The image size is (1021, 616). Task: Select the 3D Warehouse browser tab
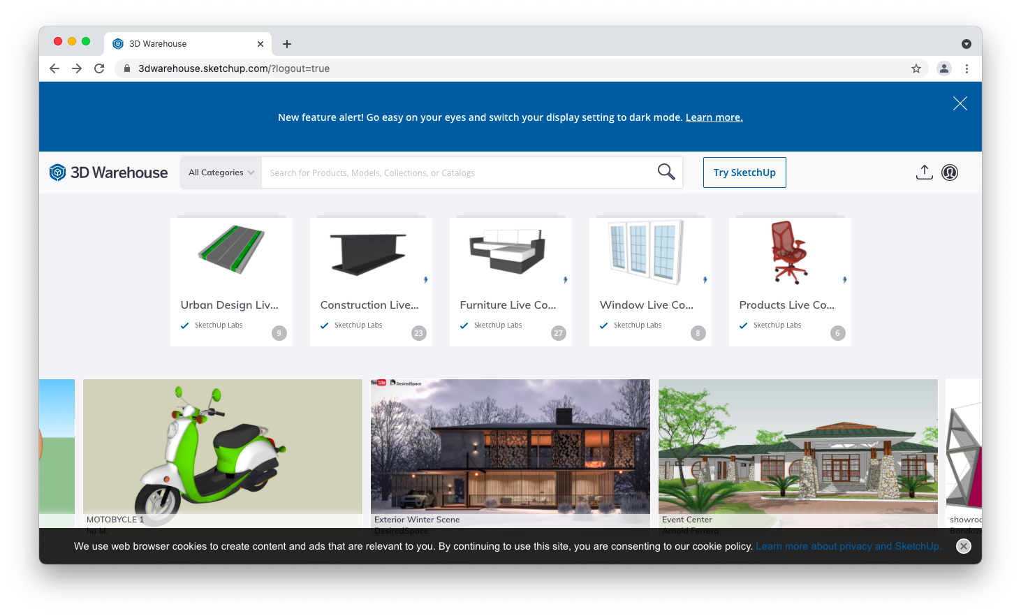tap(187, 44)
